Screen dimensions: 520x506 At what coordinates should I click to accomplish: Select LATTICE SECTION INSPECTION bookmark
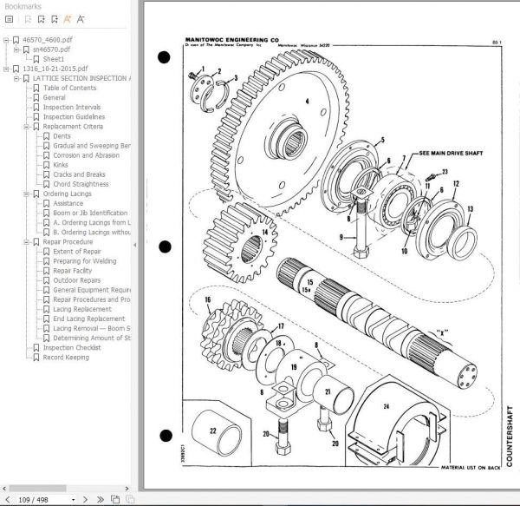coord(81,78)
